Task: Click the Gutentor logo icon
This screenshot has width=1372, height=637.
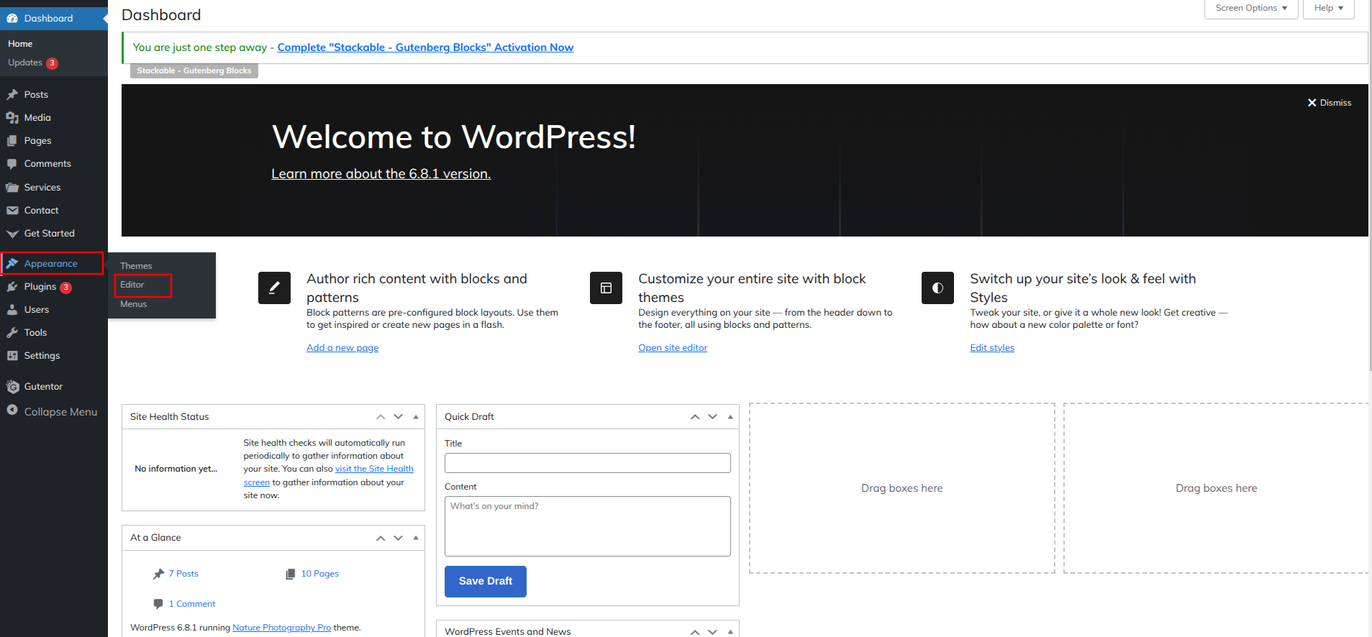Action: coord(12,386)
